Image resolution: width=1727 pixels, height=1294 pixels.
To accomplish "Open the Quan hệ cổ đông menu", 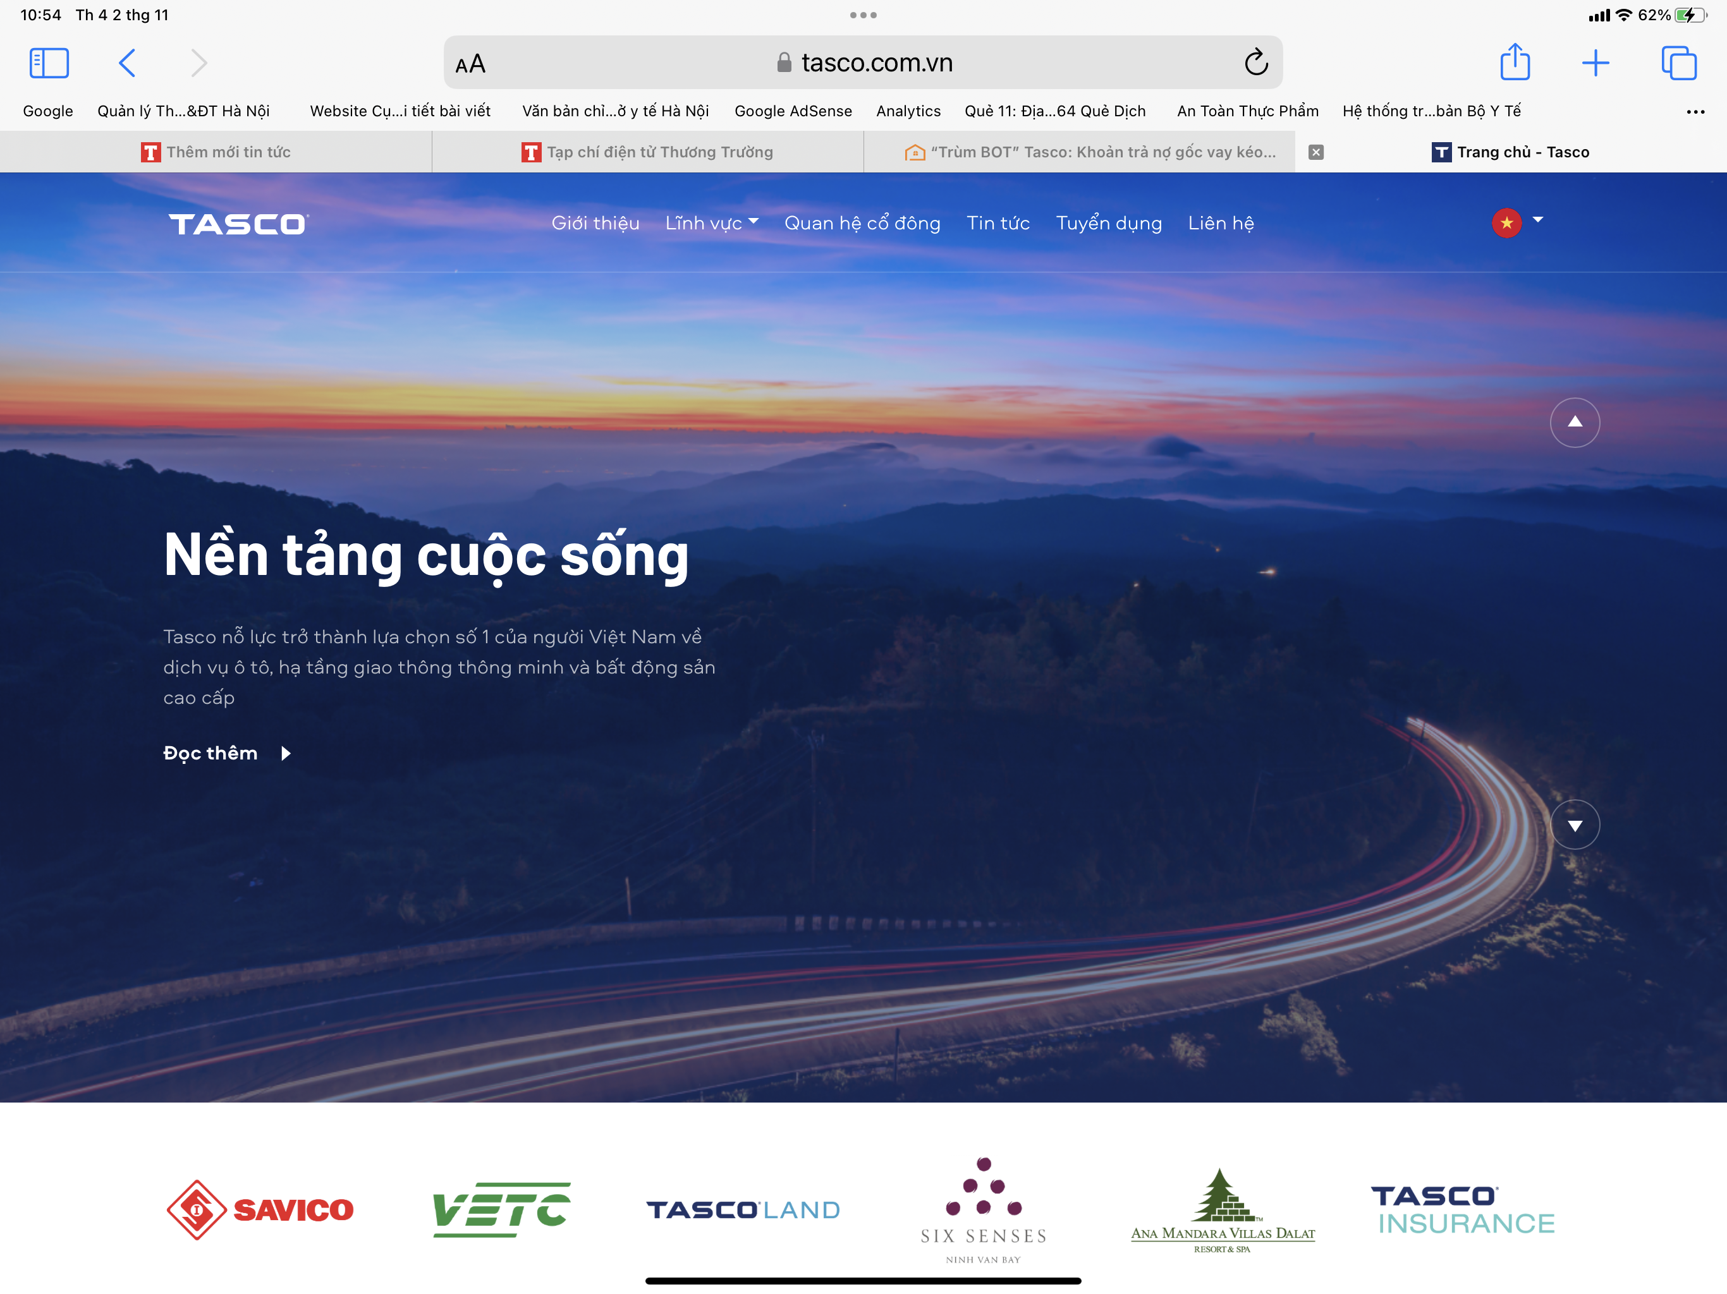I will (x=862, y=223).
